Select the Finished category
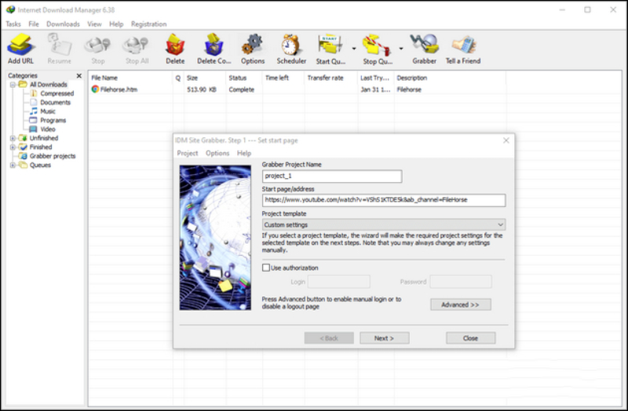The width and height of the screenshot is (628, 411). 35,147
